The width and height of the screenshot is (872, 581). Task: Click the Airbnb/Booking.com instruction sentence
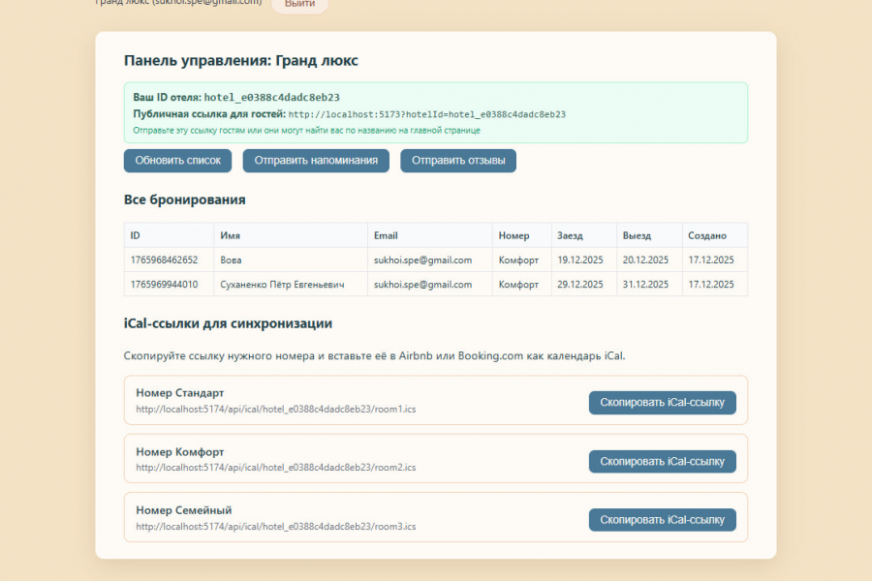[x=374, y=355]
